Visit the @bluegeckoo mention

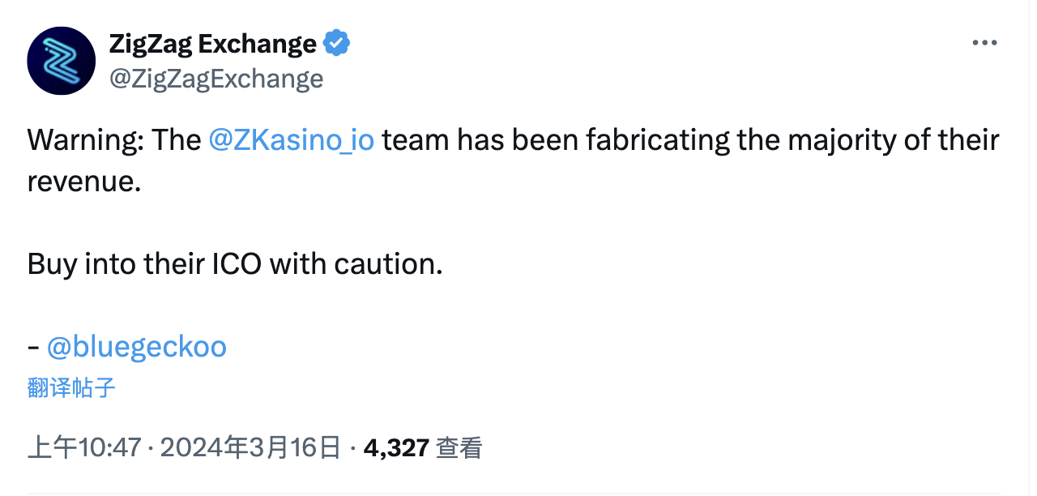137,347
